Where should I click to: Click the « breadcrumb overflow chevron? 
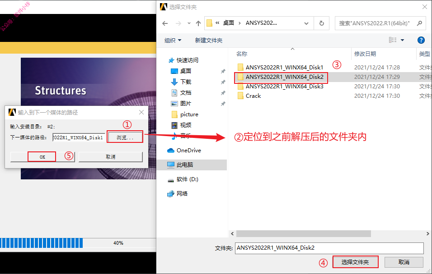pyautogui.click(x=217, y=23)
